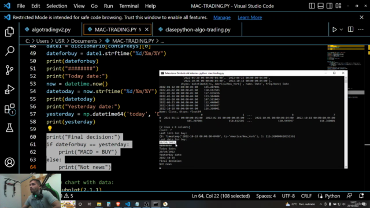This screenshot has height=208, width=370.
Task: Switch to the algotradingv2.py tab
Action: coord(51,29)
